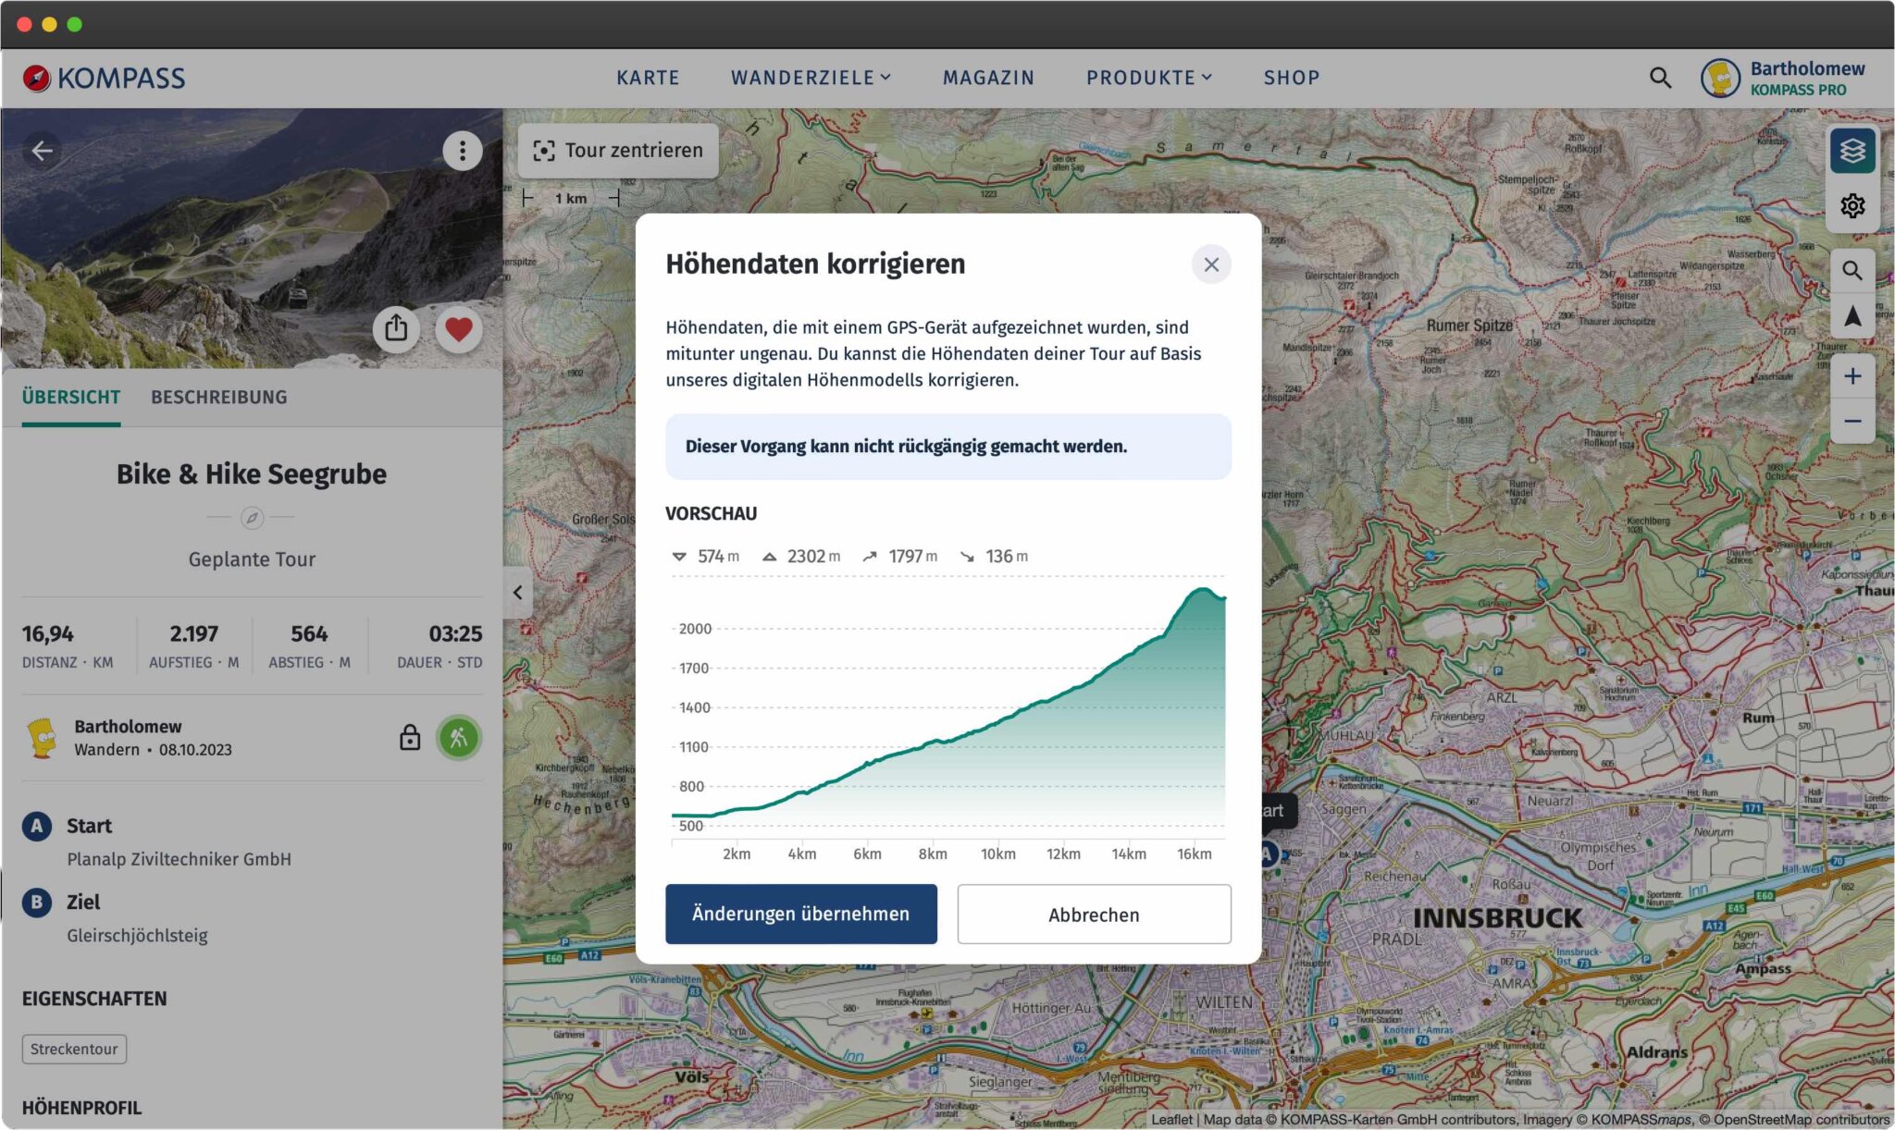
Task: Click Tour zentrieren button
Action: point(618,151)
